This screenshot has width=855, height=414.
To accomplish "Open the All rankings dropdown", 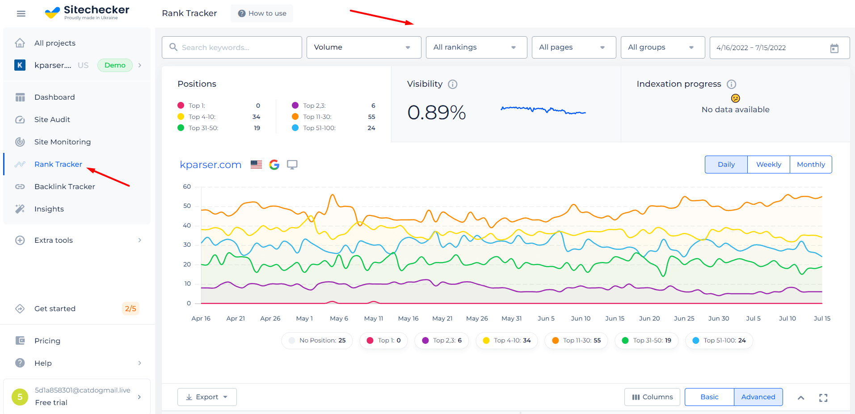I will [x=476, y=47].
